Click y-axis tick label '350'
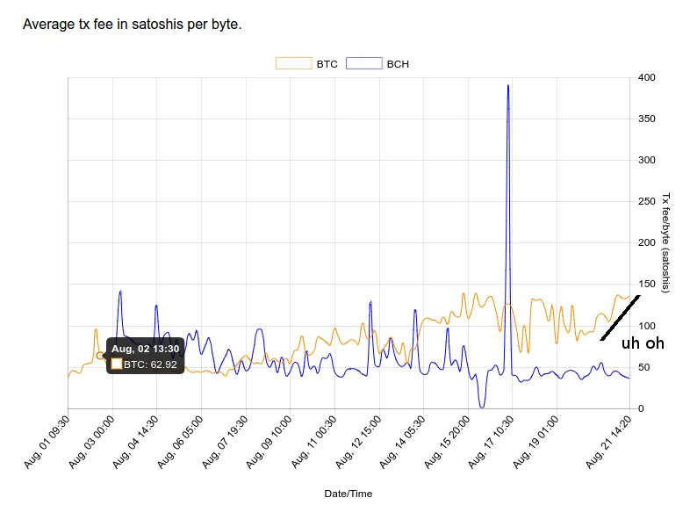 (646, 119)
